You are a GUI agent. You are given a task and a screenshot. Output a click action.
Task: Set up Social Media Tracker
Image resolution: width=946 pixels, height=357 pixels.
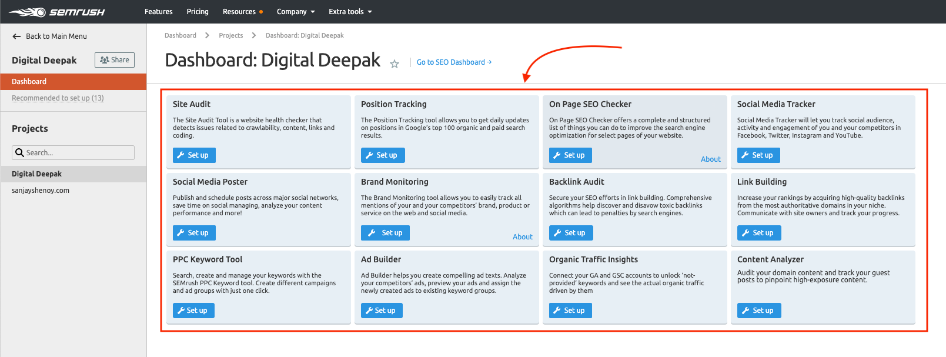coord(758,155)
